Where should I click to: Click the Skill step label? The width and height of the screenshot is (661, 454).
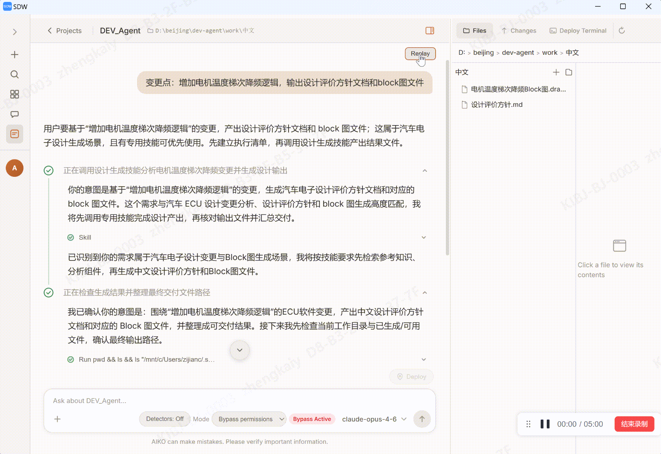pos(85,238)
